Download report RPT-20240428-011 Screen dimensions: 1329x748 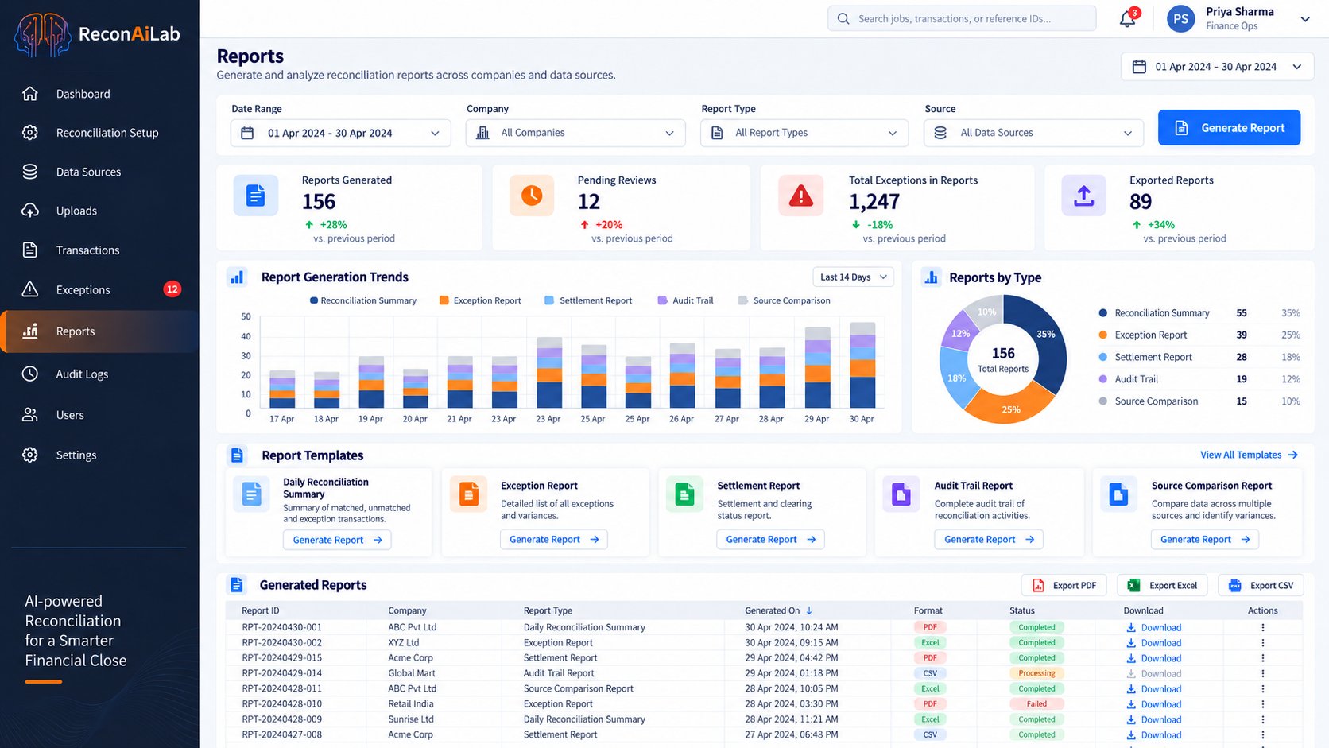(1154, 689)
